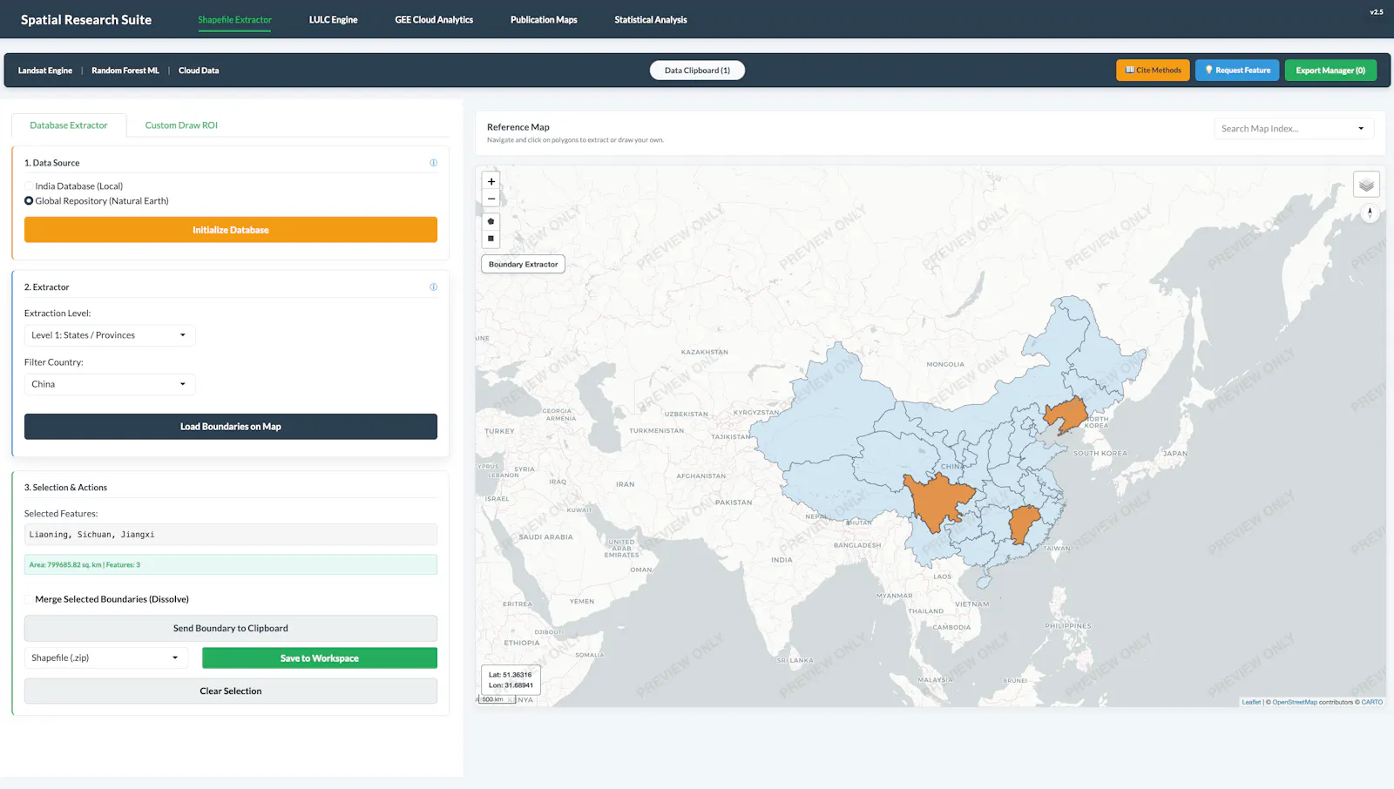Image resolution: width=1394 pixels, height=789 pixels.
Task: Click the Selected Features text field
Action: point(231,535)
